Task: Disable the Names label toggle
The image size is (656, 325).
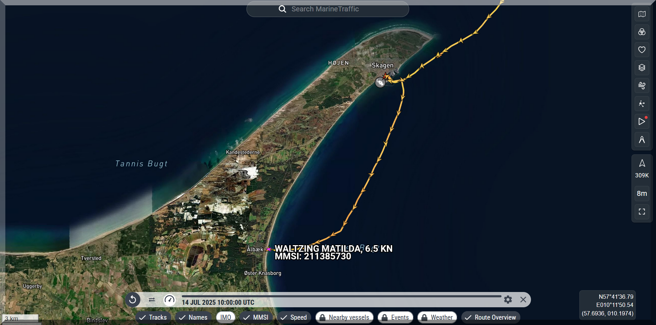Action: pos(194,317)
